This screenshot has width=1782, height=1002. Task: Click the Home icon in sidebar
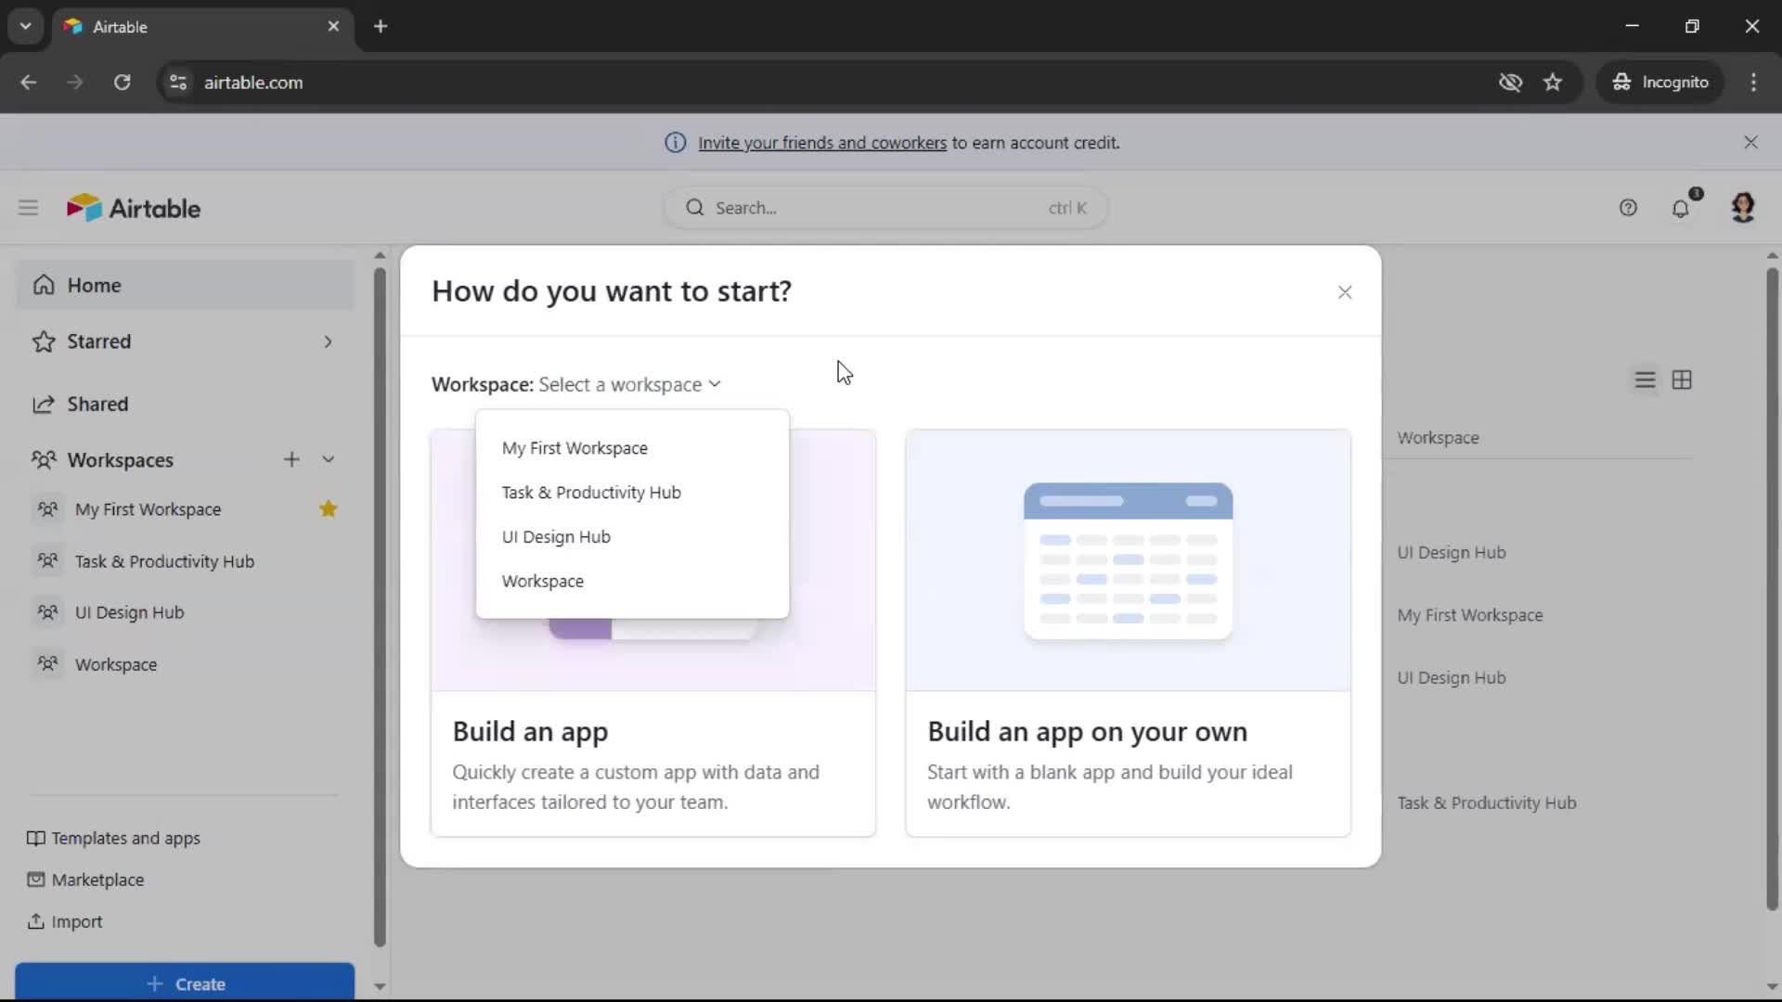pyautogui.click(x=44, y=285)
